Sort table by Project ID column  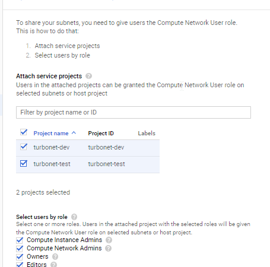tap(101, 133)
